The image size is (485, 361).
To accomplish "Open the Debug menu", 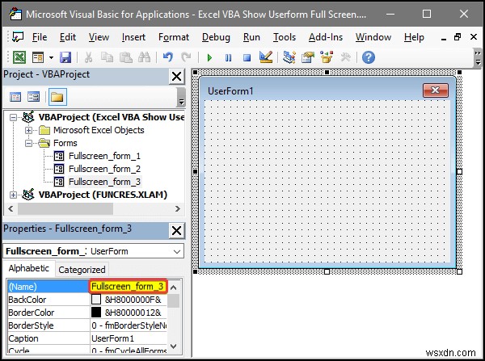I will pyautogui.click(x=216, y=37).
